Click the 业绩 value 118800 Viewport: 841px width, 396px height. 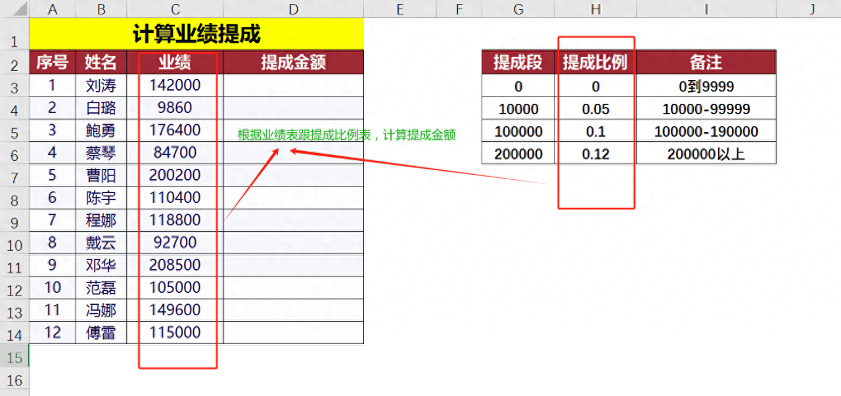[175, 220]
